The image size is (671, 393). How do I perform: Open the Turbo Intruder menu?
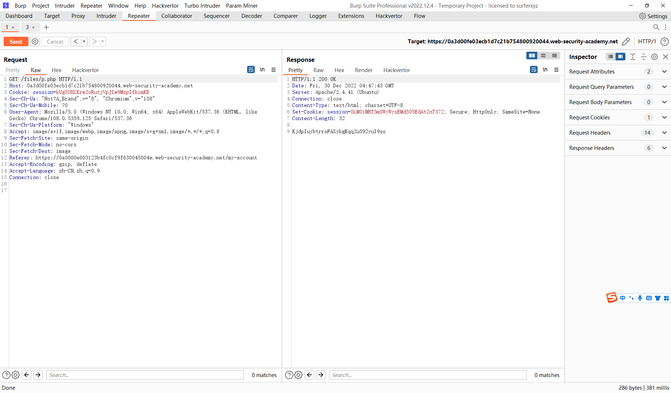(x=202, y=5)
